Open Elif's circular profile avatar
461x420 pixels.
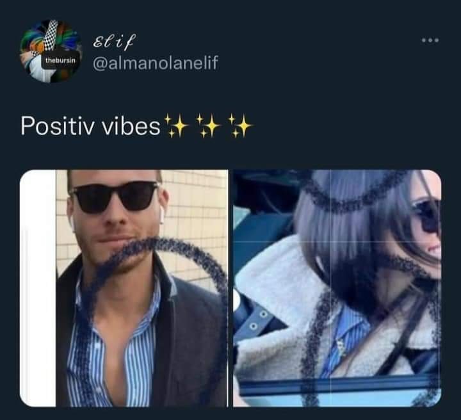[51, 51]
